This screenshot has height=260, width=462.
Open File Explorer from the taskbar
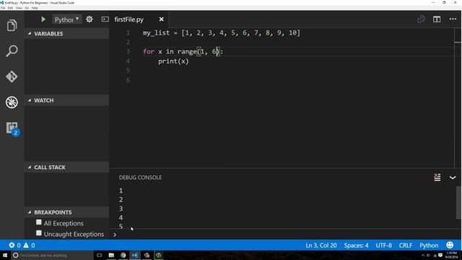click(111, 255)
